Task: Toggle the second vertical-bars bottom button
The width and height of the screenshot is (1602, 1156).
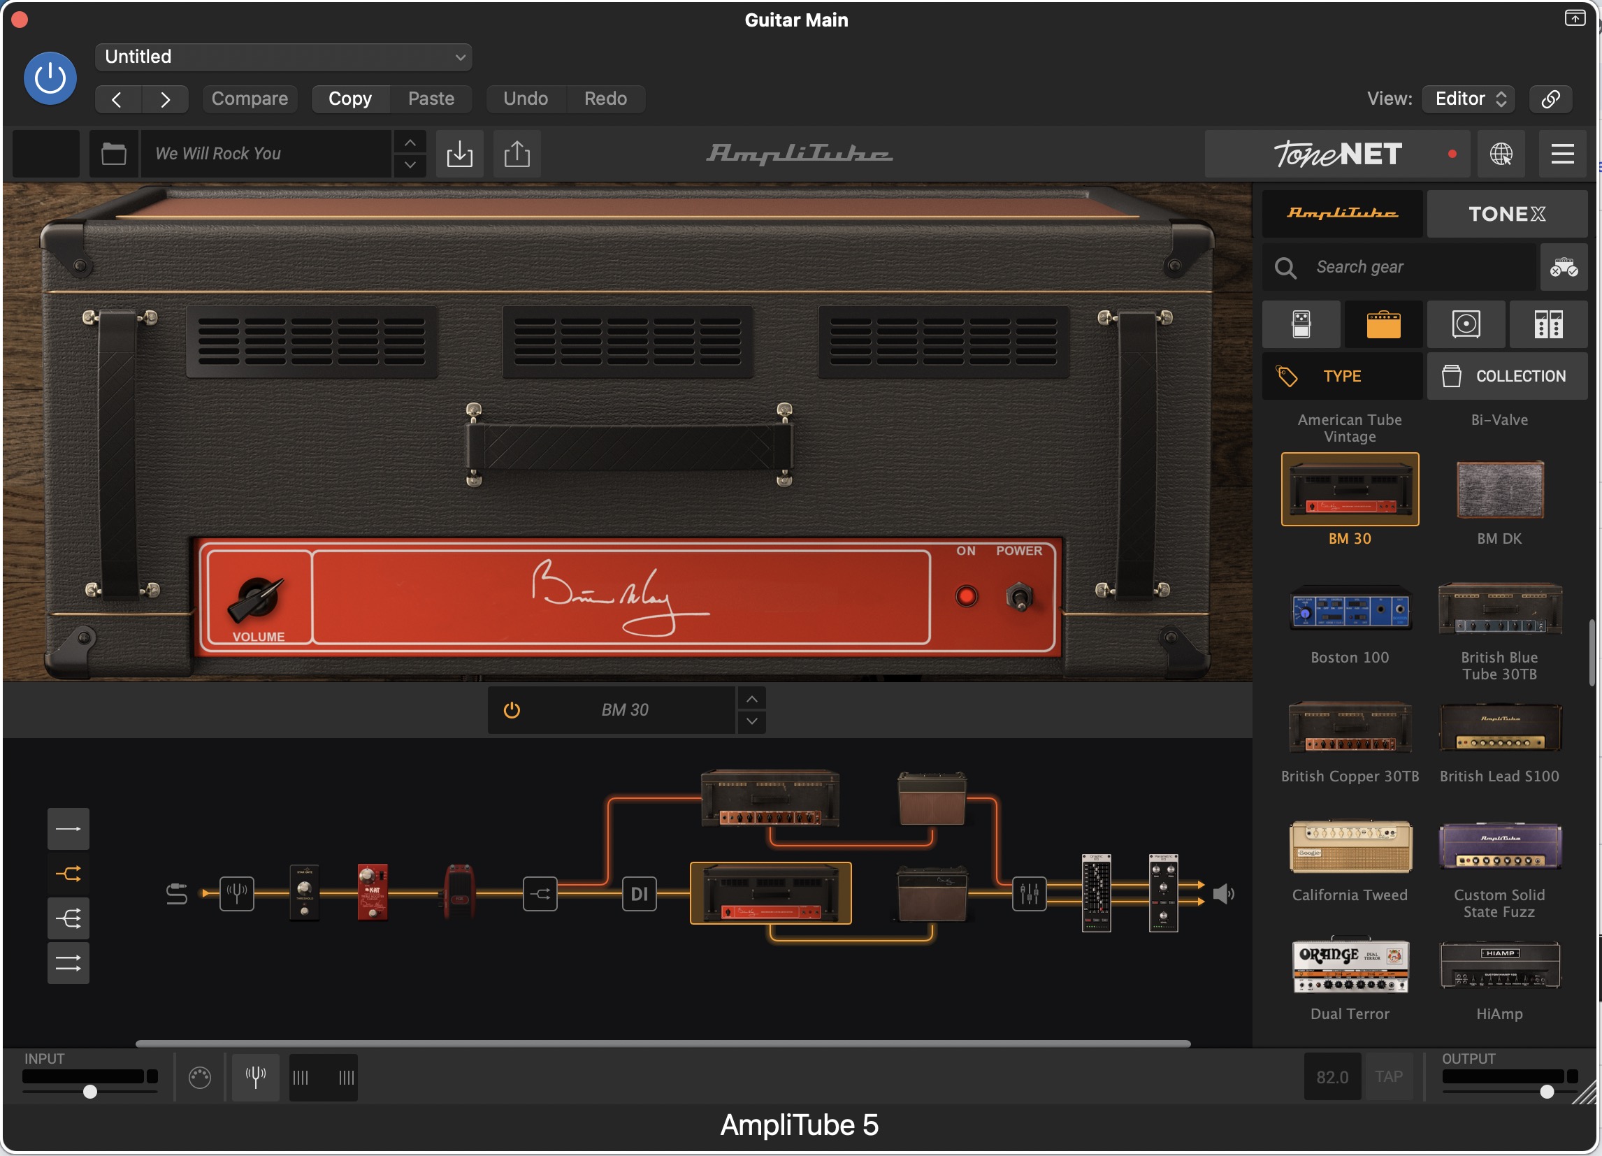Action: (346, 1077)
